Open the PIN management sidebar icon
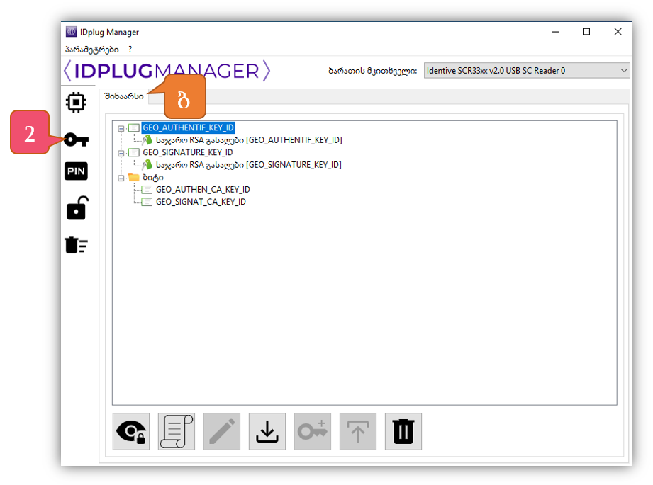 click(x=76, y=171)
